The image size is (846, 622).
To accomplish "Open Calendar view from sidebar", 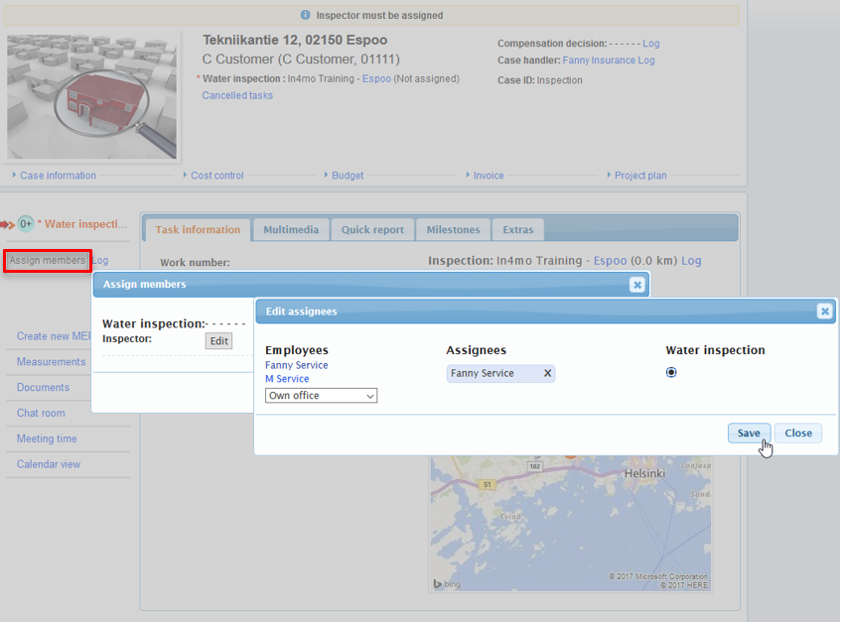I will click(49, 464).
